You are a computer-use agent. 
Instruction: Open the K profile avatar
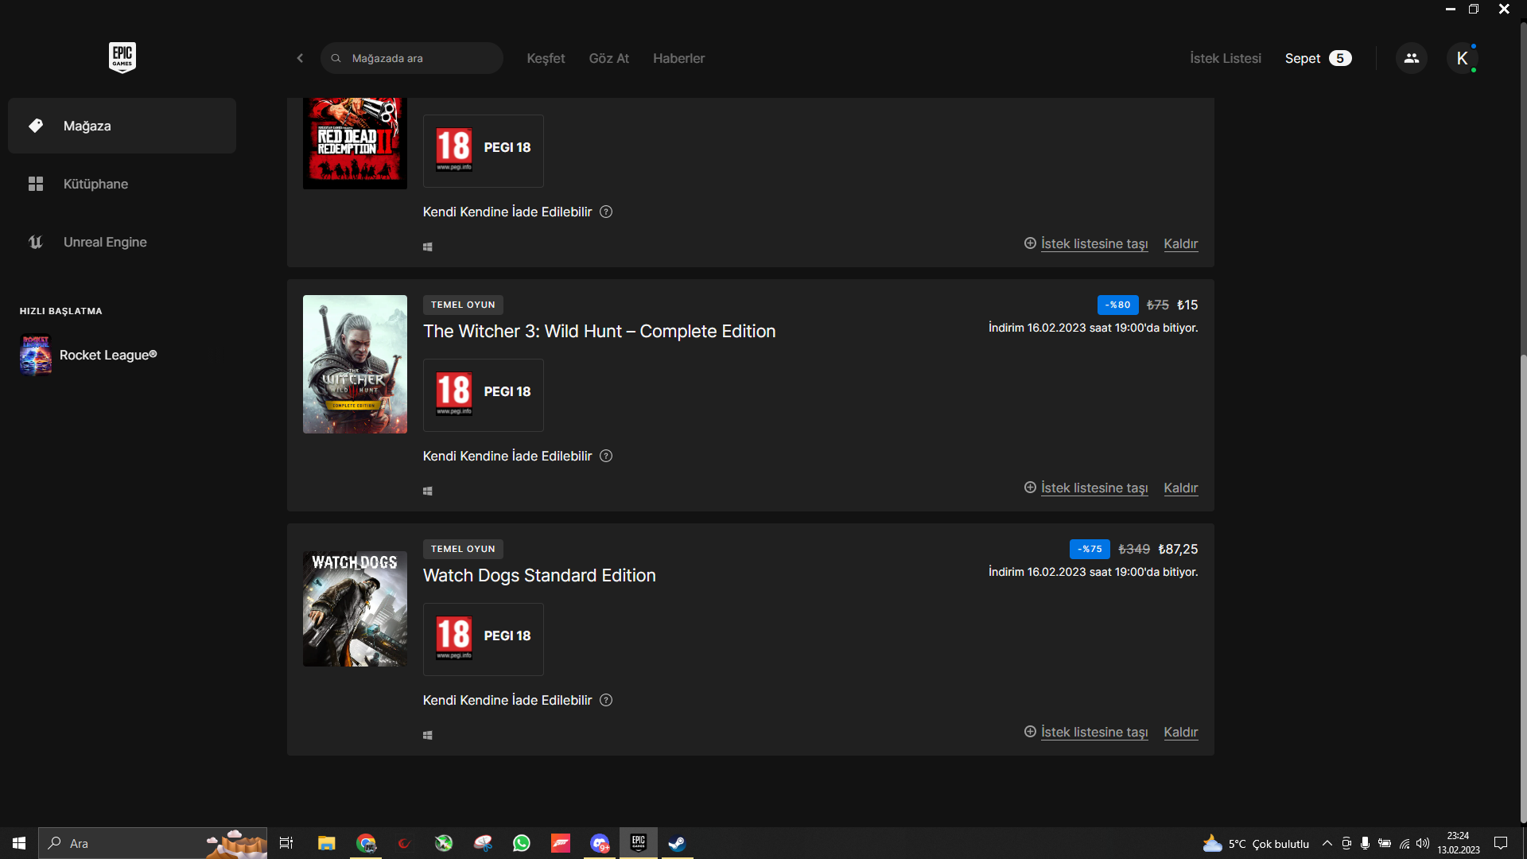pos(1462,58)
